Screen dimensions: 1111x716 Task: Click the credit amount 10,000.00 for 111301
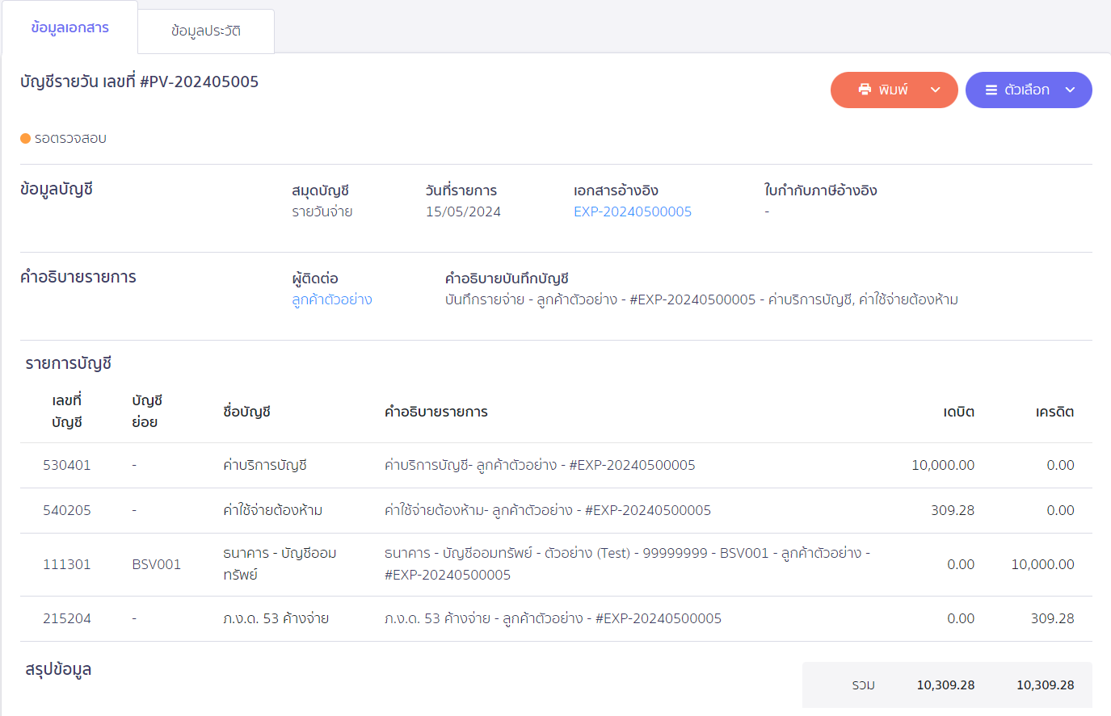(1042, 564)
